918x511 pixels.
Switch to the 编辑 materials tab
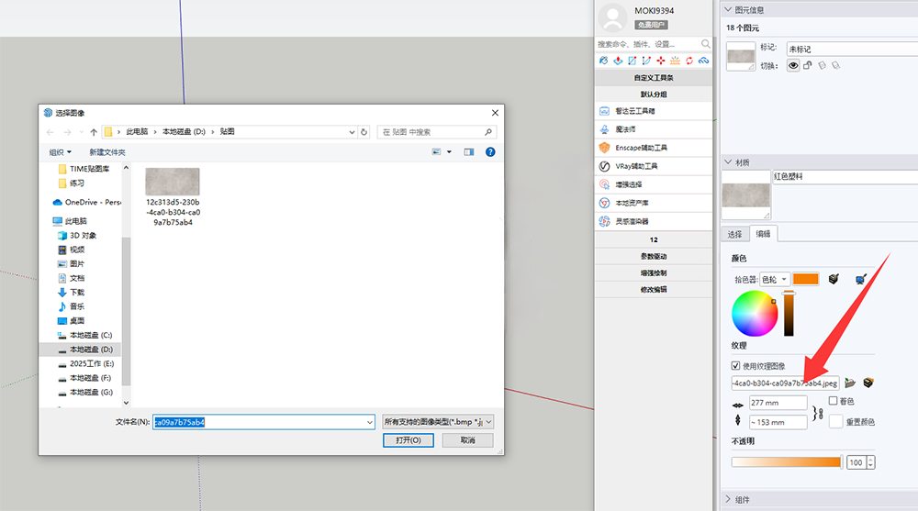[x=763, y=234]
